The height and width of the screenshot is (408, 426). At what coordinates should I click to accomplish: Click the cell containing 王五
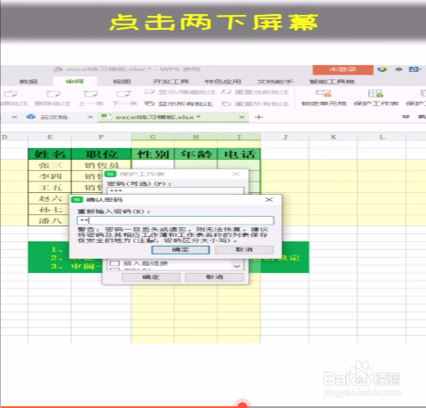[50, 188]
